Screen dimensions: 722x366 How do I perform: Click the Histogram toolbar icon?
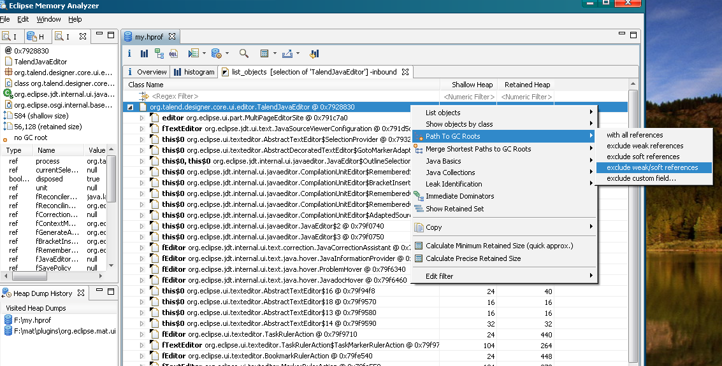click(x=144, y=54)
